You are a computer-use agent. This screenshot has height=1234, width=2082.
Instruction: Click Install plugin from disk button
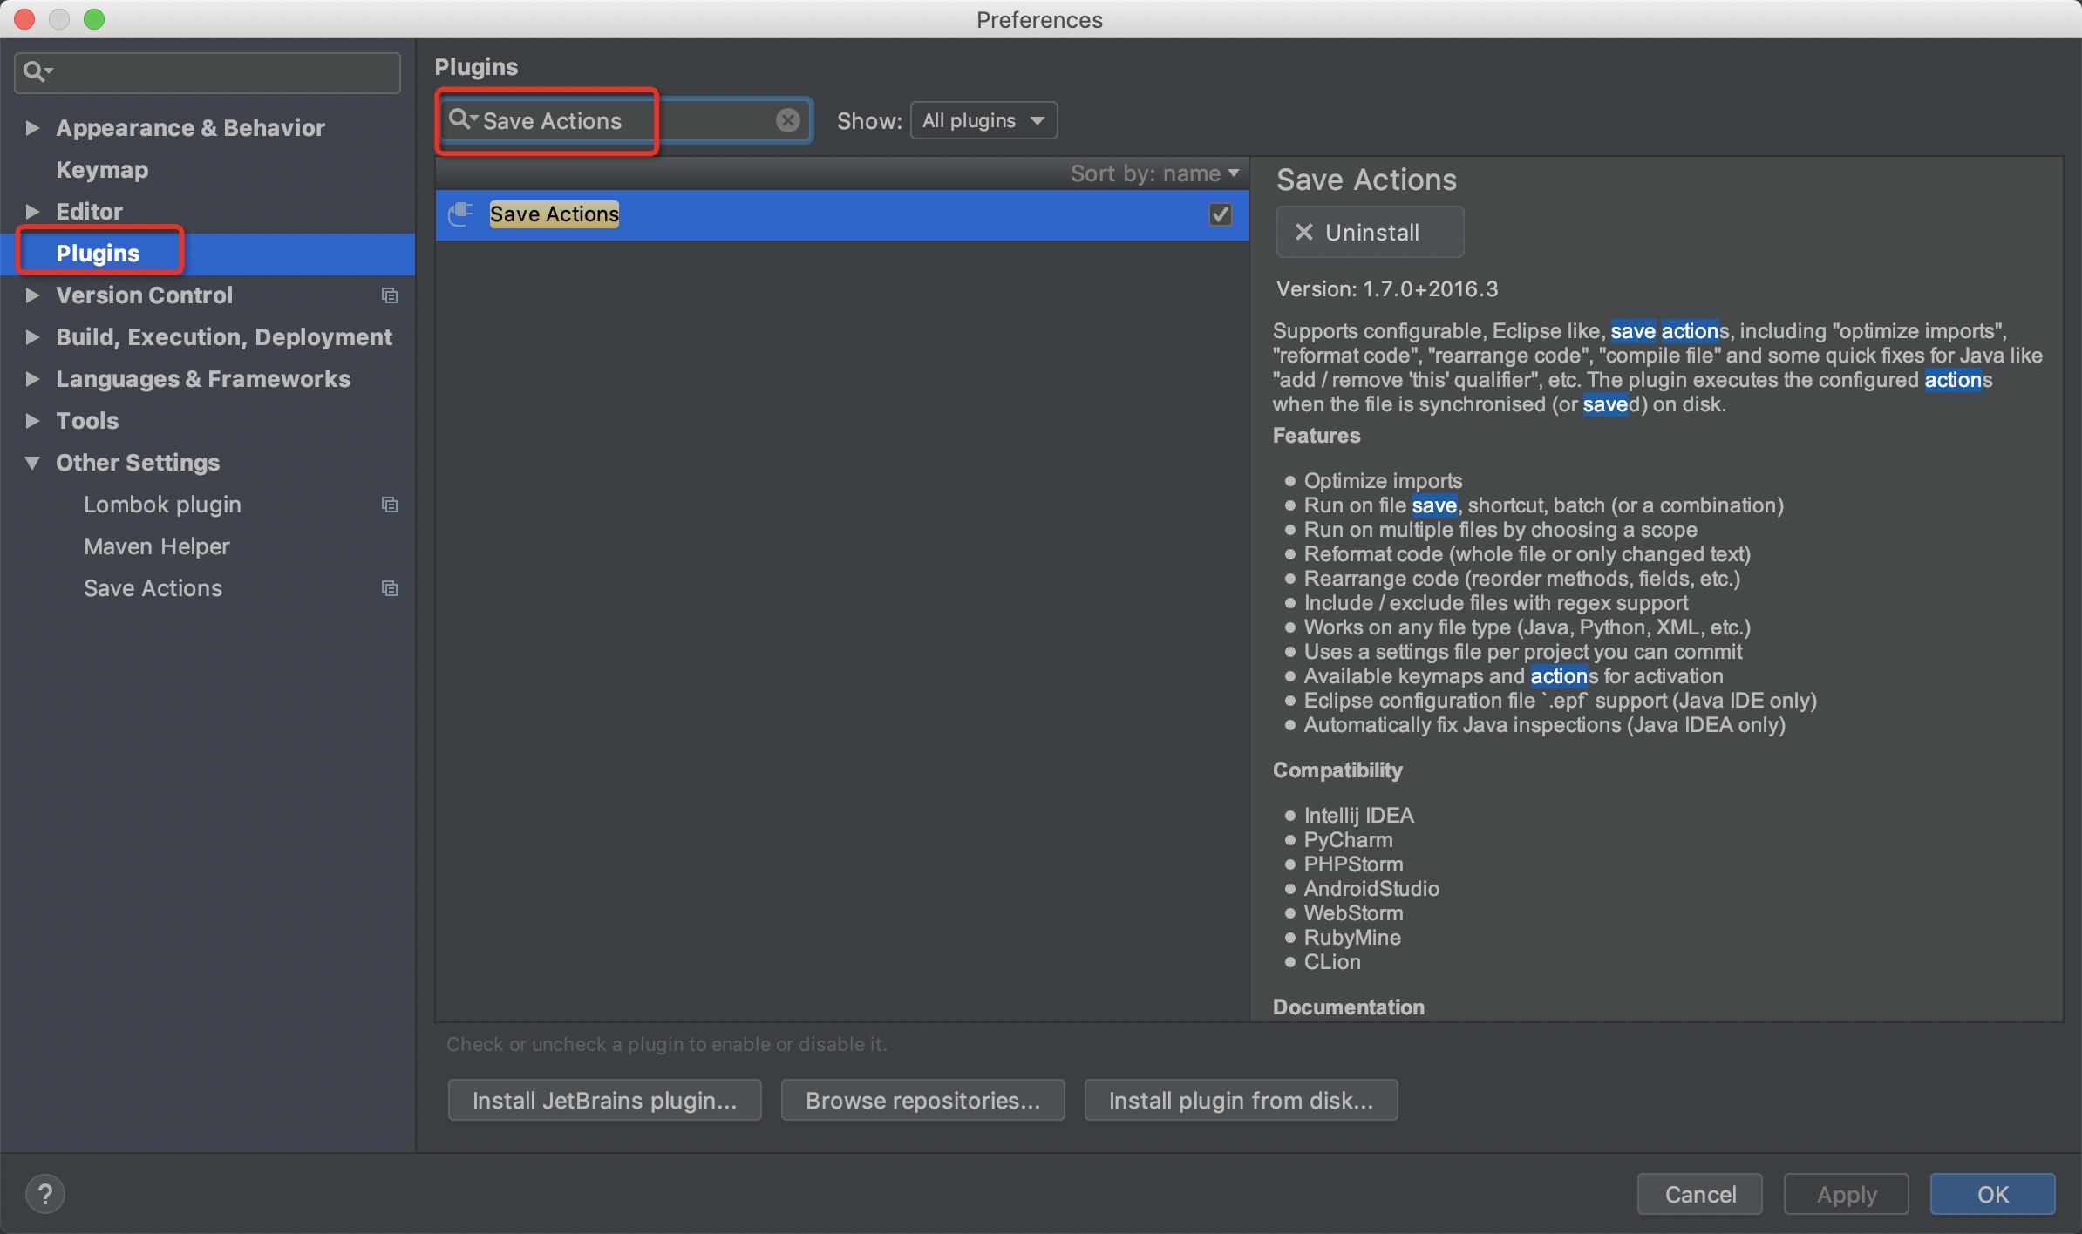click(1240, 1100)
